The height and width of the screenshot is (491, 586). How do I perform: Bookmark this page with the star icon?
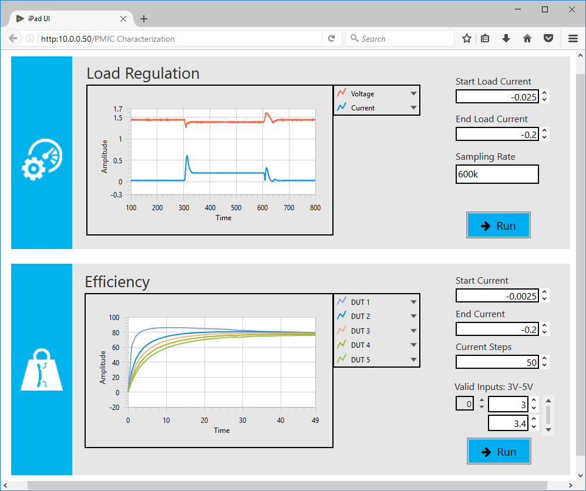coord(466,38)
